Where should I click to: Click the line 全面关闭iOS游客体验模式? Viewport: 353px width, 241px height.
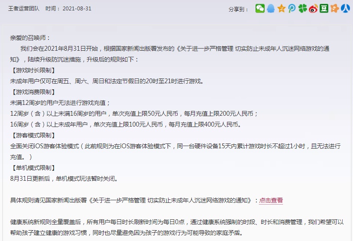click(x=175, y=146)
